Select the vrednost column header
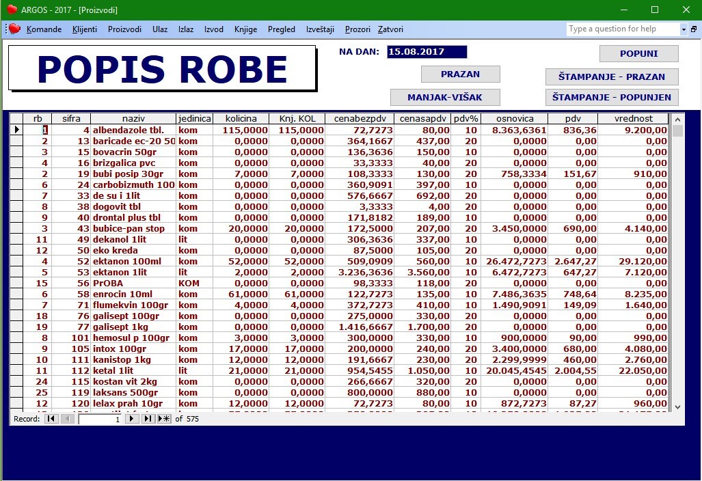Viewport: 702px width, 481px height. [633, 119]
